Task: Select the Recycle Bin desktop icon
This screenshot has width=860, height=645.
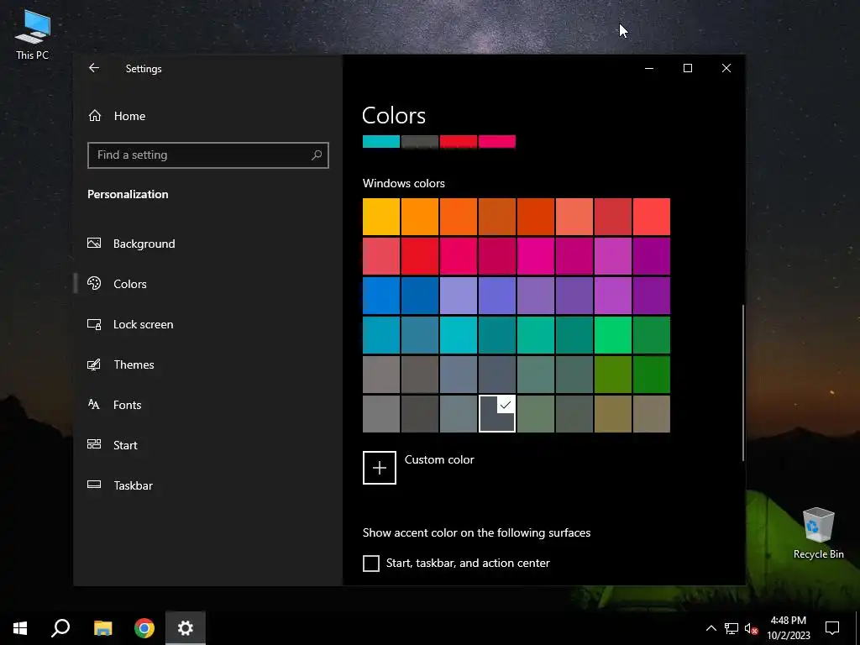Action: pyautogui.click(x=818, y=533)
